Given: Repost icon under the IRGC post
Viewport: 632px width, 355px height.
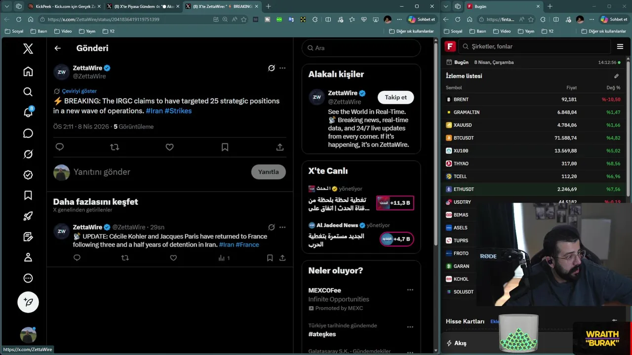Looking at the screenshot, I should [115, 147].
